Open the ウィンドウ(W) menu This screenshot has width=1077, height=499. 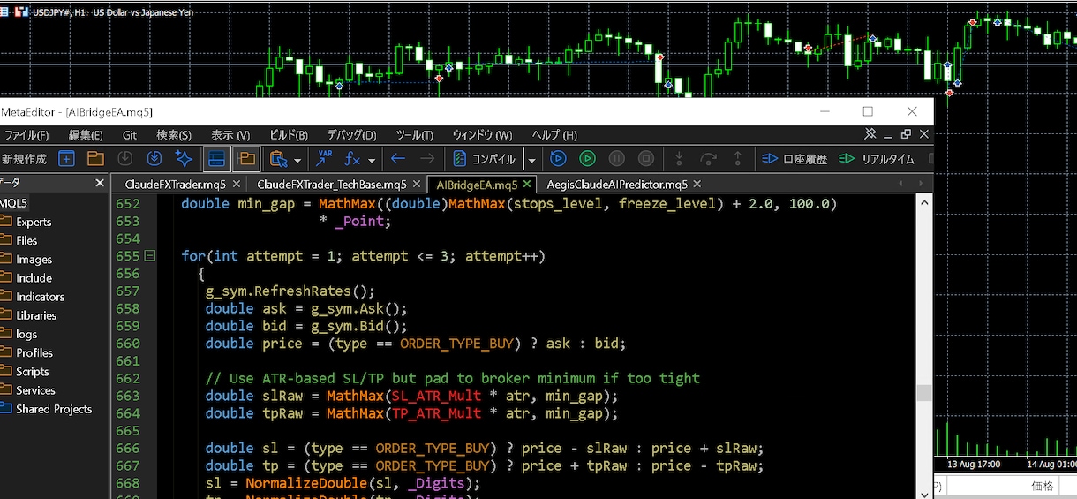click(482, 135)
